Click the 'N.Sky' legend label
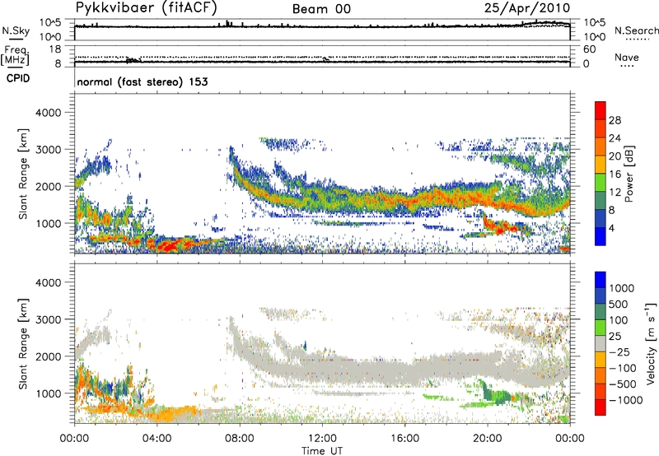Viewport: 659px width, 456px height. click(16, 30)
